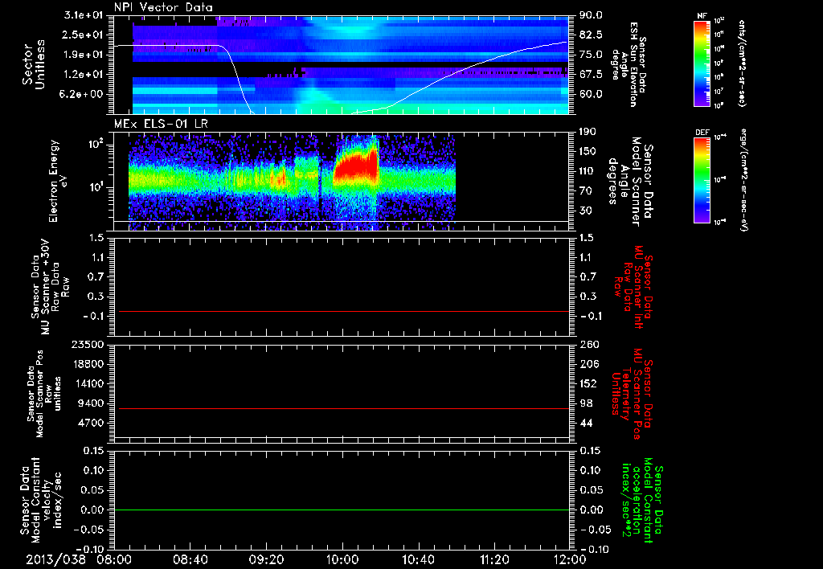Click the 190 scanner angle tick
The height and width of the screenshot is (569, 823).
point(588,132)
